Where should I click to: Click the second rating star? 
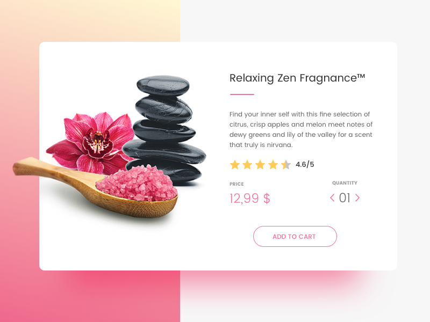point(247,165)
